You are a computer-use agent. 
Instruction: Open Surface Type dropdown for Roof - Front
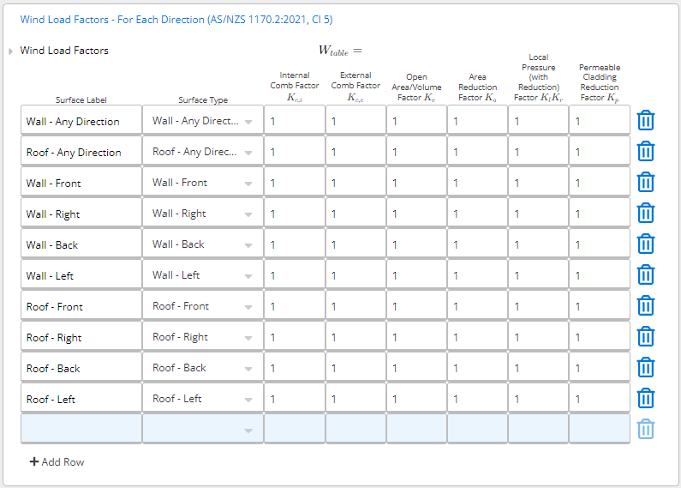point(203,304)
